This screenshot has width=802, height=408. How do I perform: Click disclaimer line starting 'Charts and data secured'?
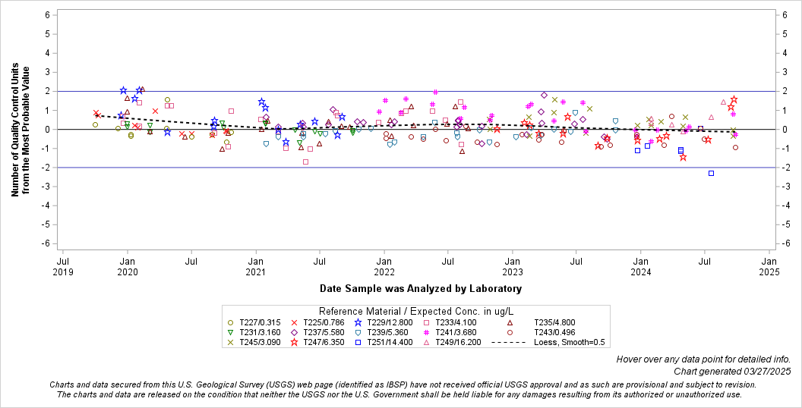403,384
